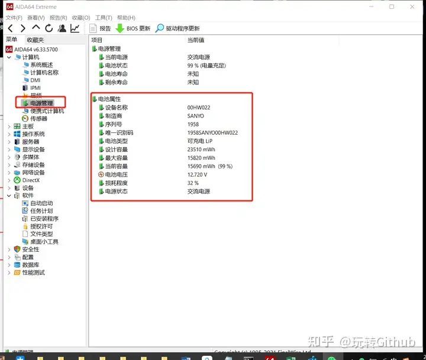The height and width of the screenshot is (360, 426).
Task: Click the 项目 column header
Action: [x=96, y=40]
